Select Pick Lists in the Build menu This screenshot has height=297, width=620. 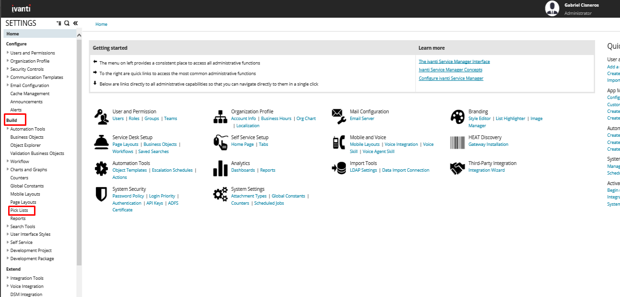pyautogui.click(x=19, y=210)
